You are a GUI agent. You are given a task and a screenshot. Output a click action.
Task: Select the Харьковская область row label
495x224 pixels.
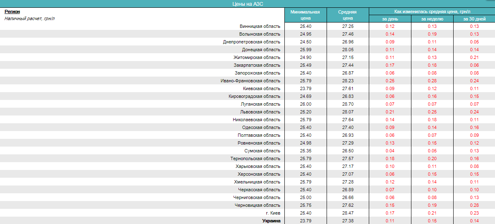point(258,166)
